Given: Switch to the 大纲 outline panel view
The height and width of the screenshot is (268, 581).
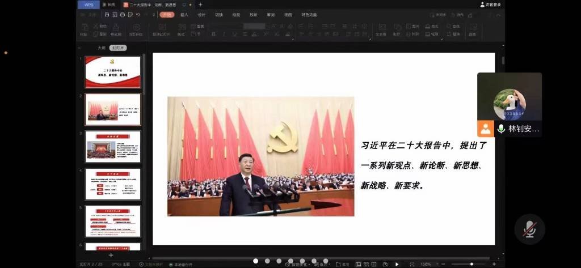Looking at the screenshot, I should [102, 48].
